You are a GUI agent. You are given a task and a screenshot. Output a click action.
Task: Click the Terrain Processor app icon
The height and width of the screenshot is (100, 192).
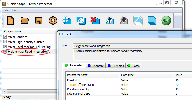tap(4, 4)
